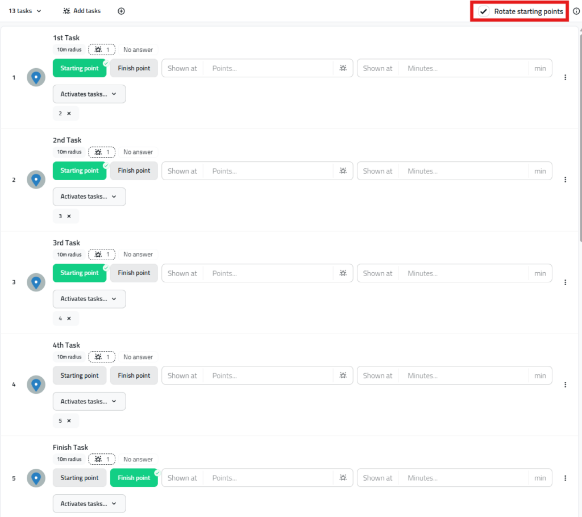Open three-dot menu for Finish Task
582x517 pixels.
coord(565,478)
